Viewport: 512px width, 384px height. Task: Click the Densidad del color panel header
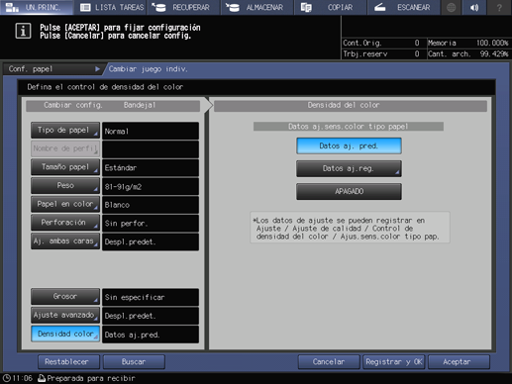[351, 105]
